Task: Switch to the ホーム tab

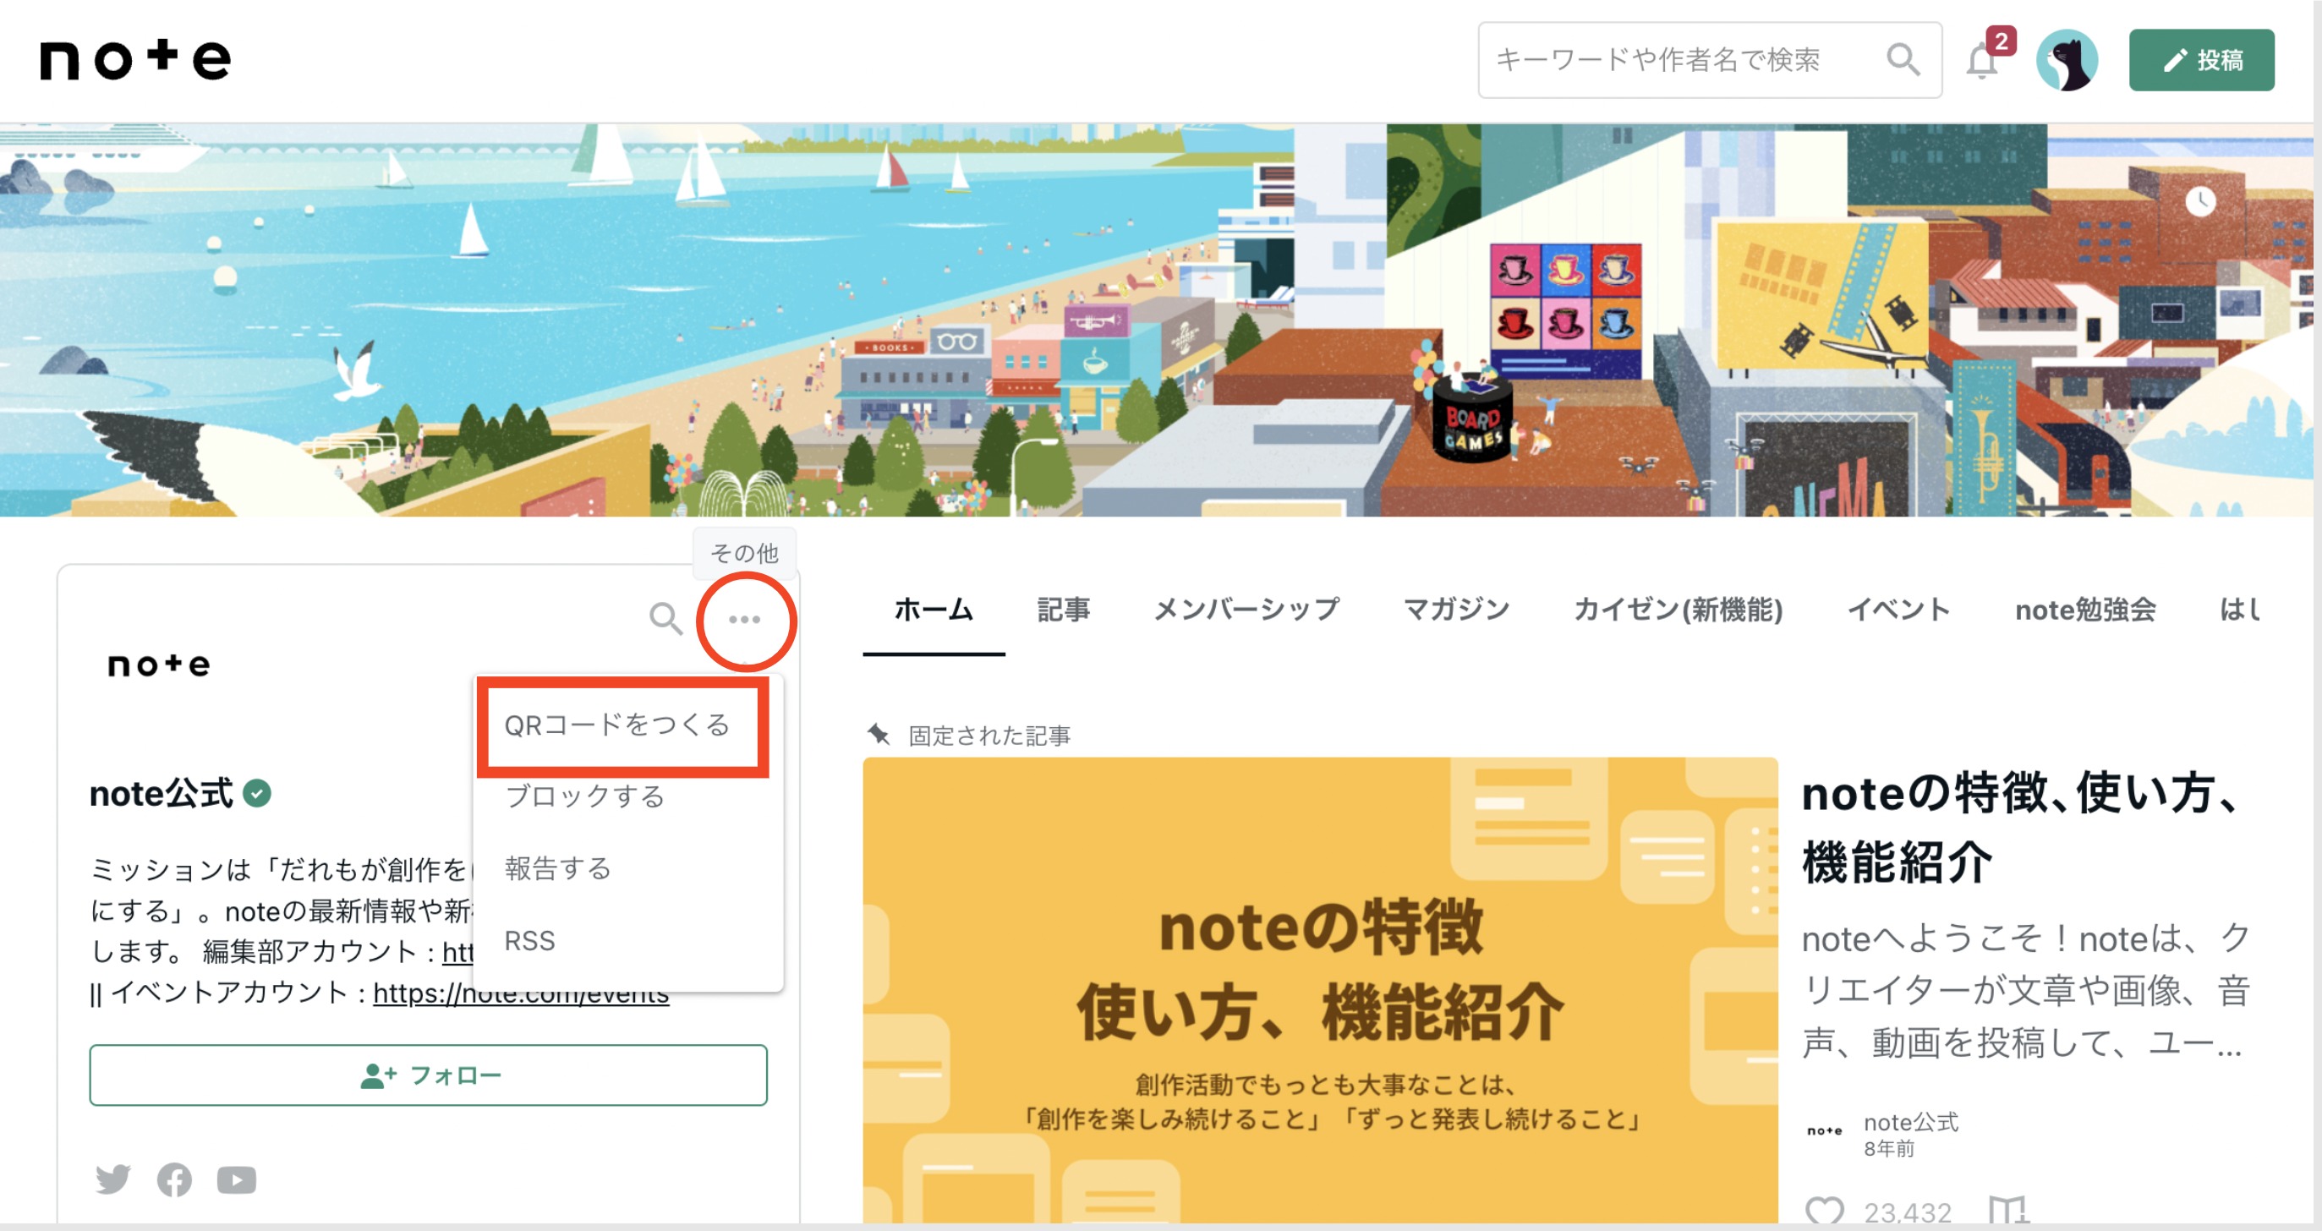Action: (934, 610)
